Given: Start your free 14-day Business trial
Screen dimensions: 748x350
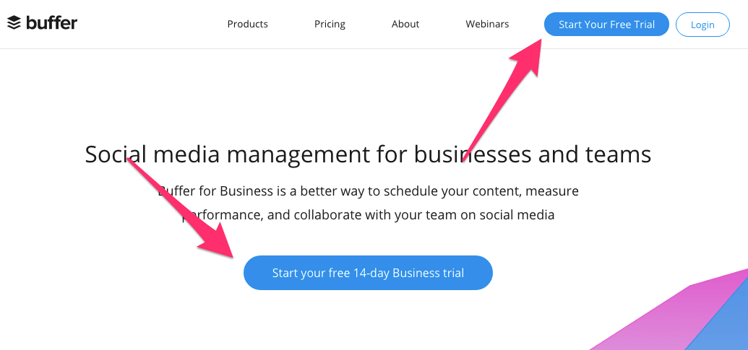Looking at the screenshot, I should [x=368, y=273].
